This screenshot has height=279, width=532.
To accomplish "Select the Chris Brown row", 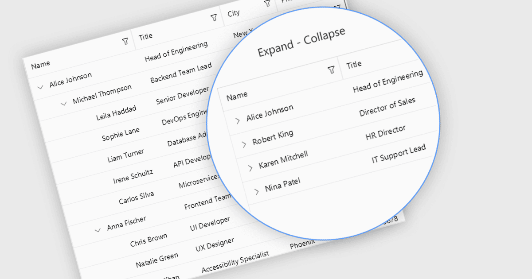I will pos(149,240).
